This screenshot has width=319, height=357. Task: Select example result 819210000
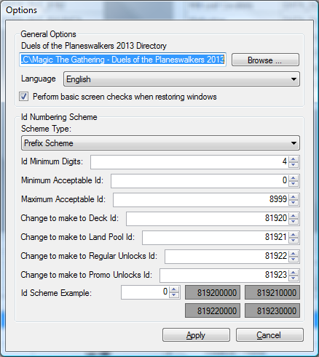272,292
